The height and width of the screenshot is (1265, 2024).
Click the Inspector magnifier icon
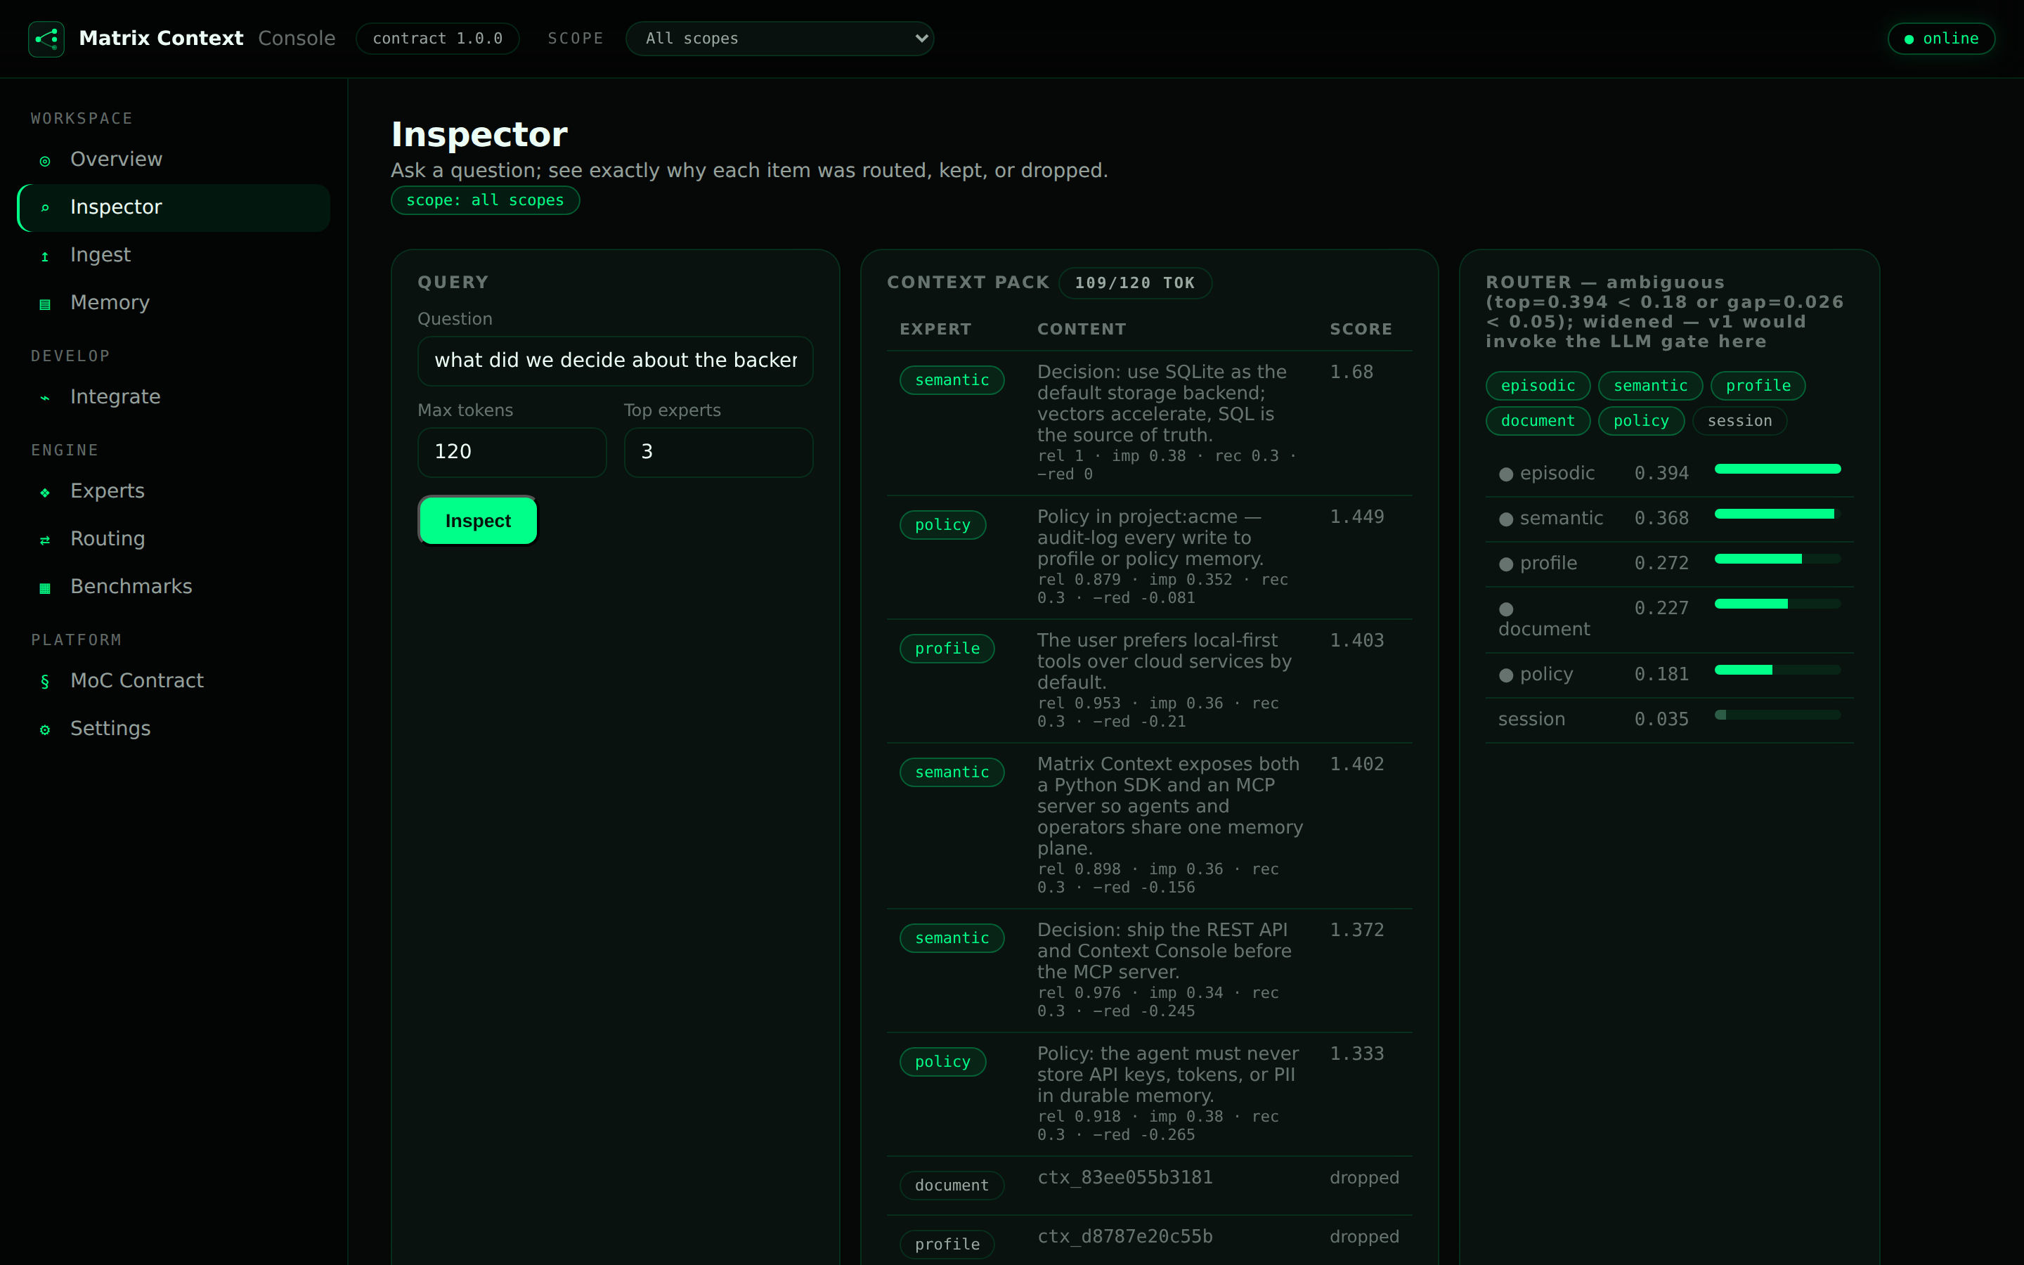click(45, 208)
